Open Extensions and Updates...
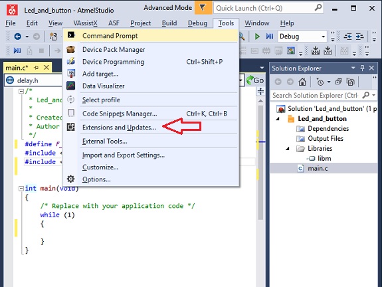 click(x=151, y=128)
